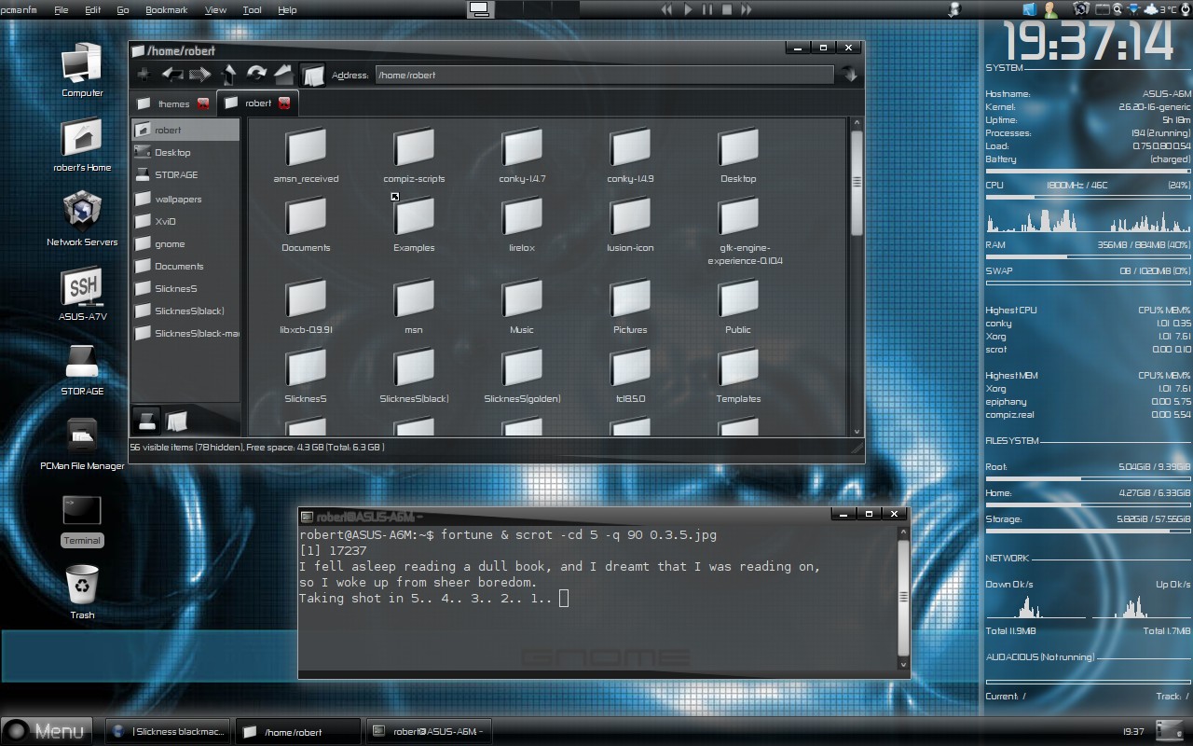
Task: Click the Go arrow beside address bar
Action: pos(849,75)
